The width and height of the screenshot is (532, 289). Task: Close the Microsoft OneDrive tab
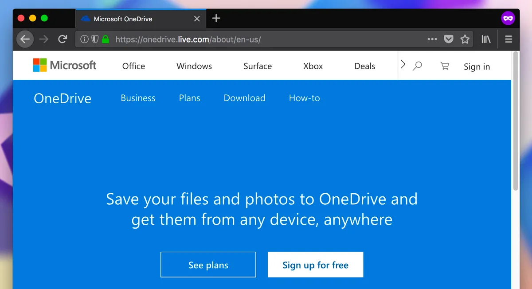point(197,19)
